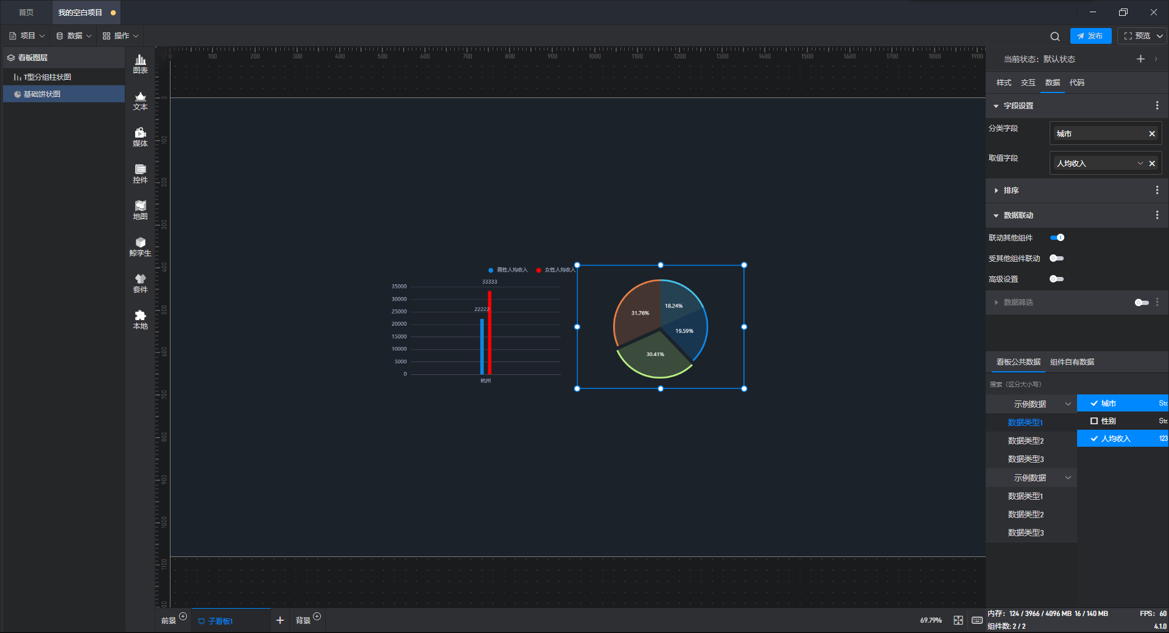Add a foreground with 前景 plus icon
This screenshot has width=1169, height=633.
[183, 617]
